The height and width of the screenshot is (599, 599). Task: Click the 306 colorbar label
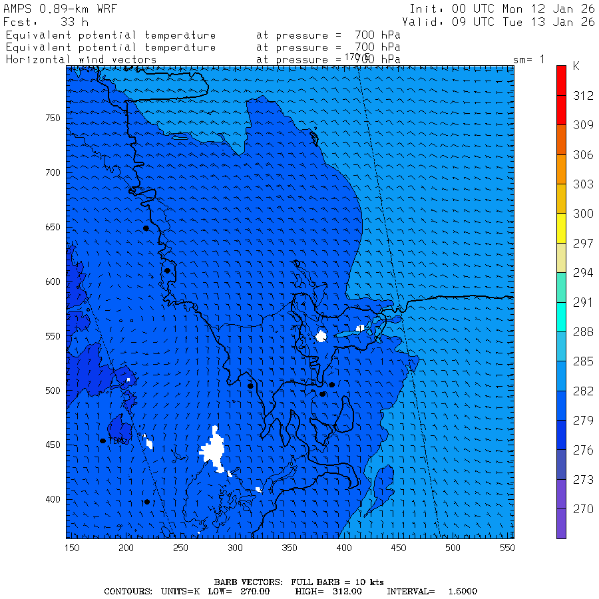point(583,154)
